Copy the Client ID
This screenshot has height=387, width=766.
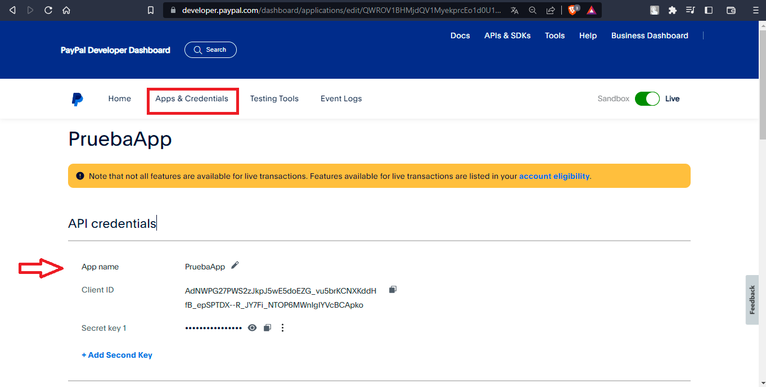click(393, 289)
